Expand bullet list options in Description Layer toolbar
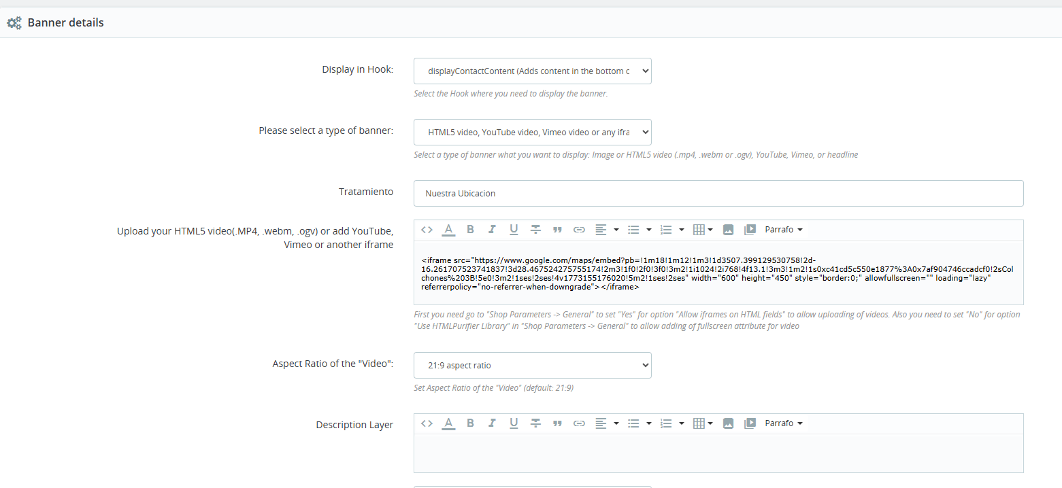 pyautogui.click(x=648, y=423)
